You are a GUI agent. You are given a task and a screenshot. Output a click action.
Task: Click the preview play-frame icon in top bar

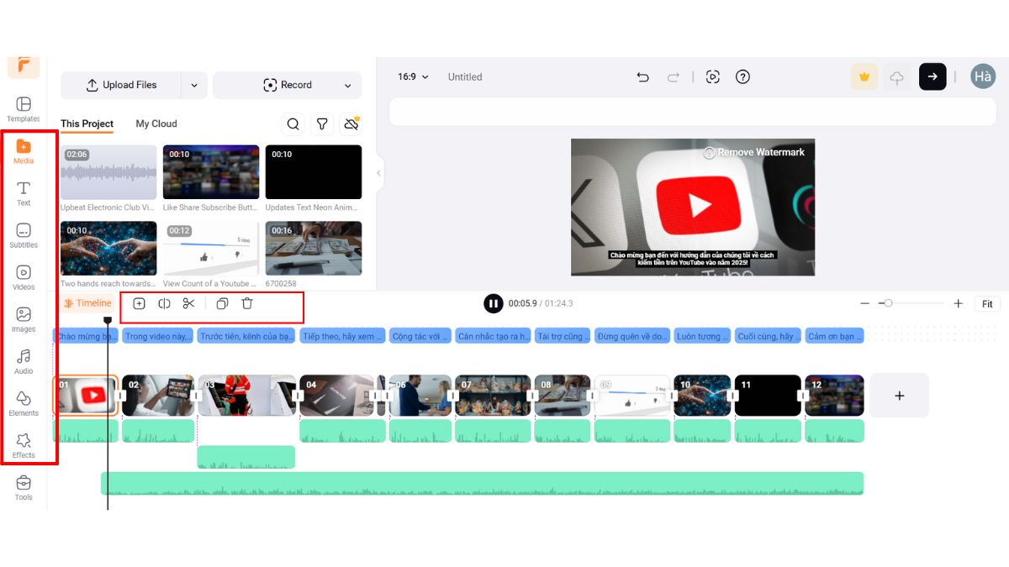click(x=713, y=77)
